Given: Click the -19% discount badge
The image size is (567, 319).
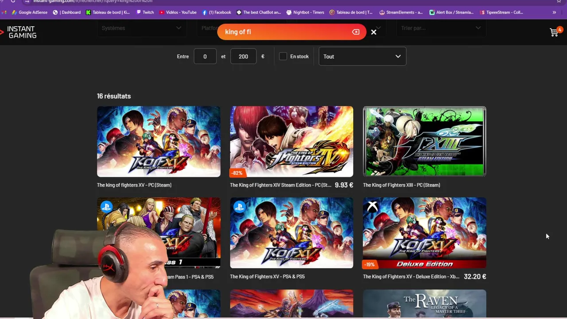Looking at the screenshot, I should click(x=370, y=265).
